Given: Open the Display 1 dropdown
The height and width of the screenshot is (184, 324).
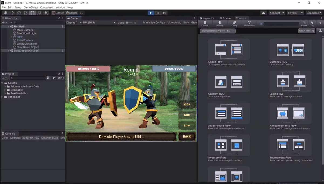Looking at the screenshot, I should click(x=73, y=23).
